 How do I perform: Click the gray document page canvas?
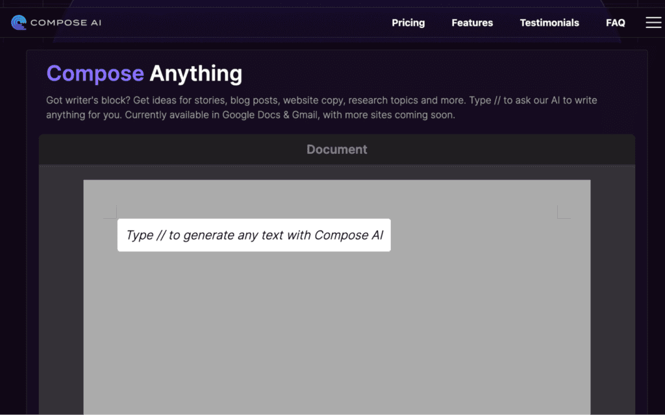(336, 325)
